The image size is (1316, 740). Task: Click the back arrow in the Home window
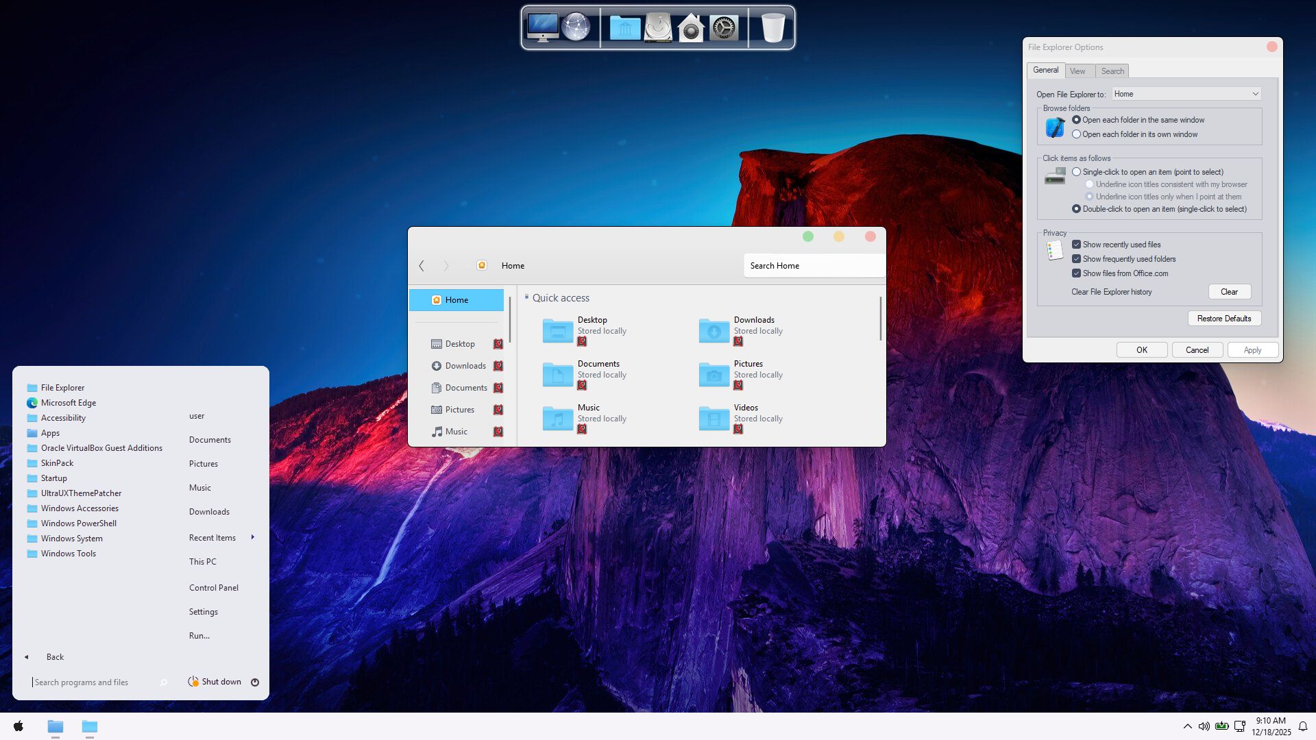(x=422, y=266)
